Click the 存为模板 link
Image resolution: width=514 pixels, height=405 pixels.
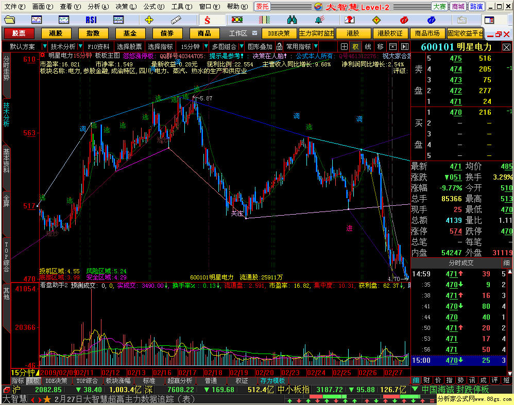point(272,381)
